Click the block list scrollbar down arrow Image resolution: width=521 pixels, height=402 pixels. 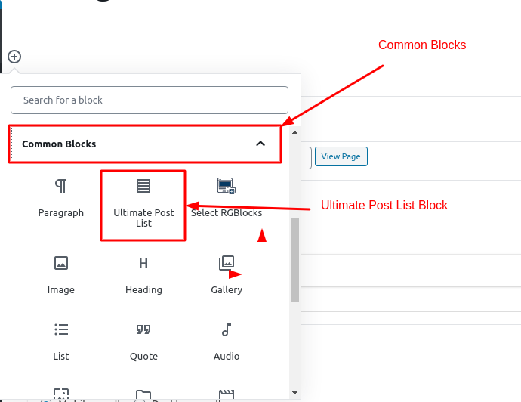[294, 392]
